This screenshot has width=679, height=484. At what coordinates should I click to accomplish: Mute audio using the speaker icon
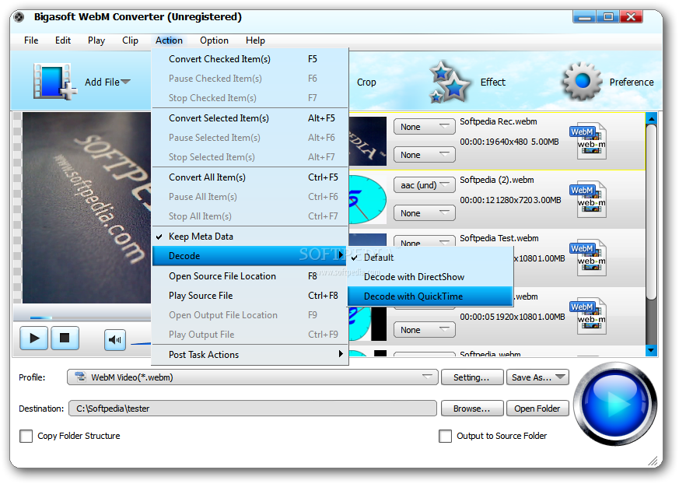click(x=115, y=340)
